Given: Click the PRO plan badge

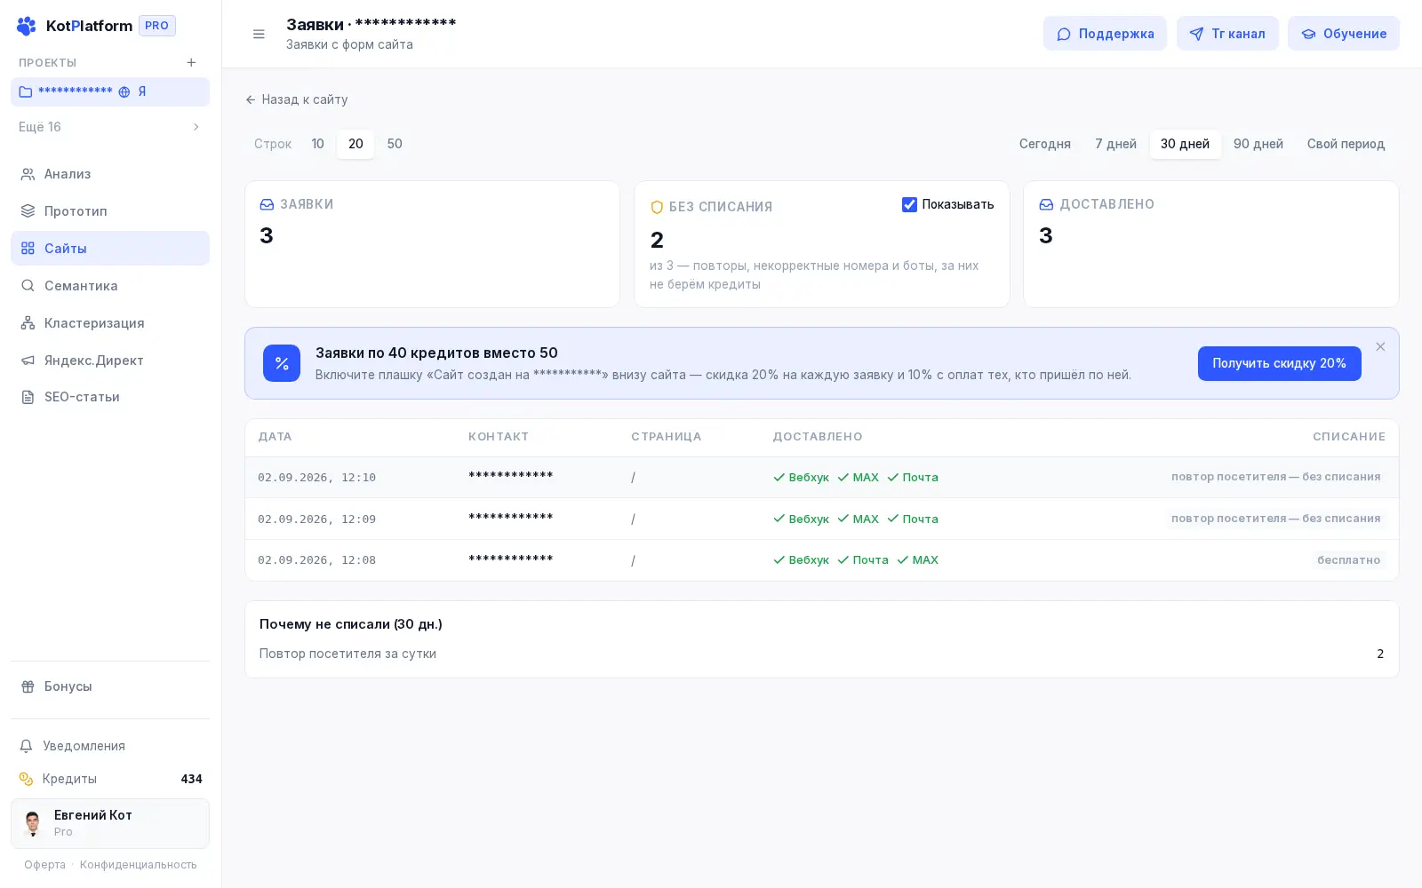Looking at the screenshot, I should tap(157, 26).
